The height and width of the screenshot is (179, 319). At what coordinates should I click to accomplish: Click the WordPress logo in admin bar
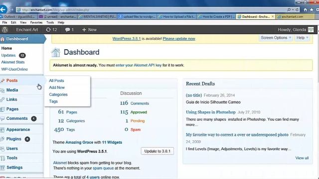(5, 30)
